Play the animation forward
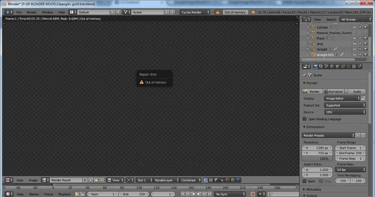The width and height of the screenshot is (375, 197). click(x=199, y=194)
